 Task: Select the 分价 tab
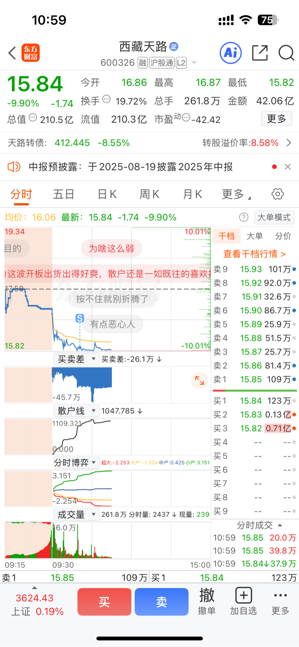click(x=283, y=236)
